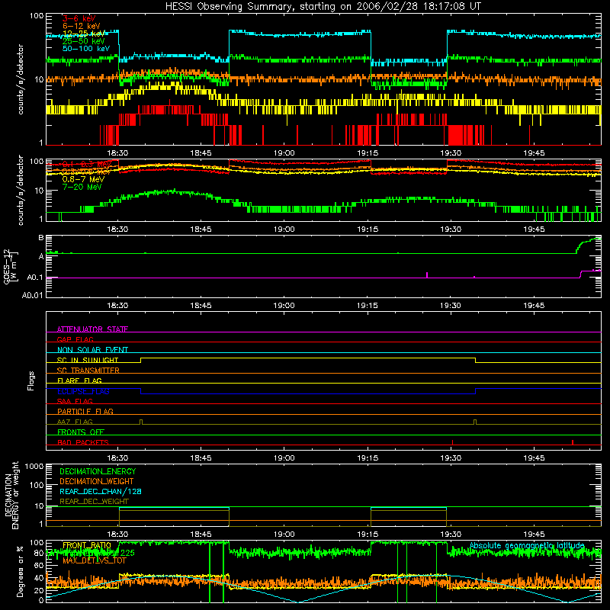This screenshot has width=610, height=610.
Task: Select the BAD_PACKETS flag label
Action: point(83,442)
